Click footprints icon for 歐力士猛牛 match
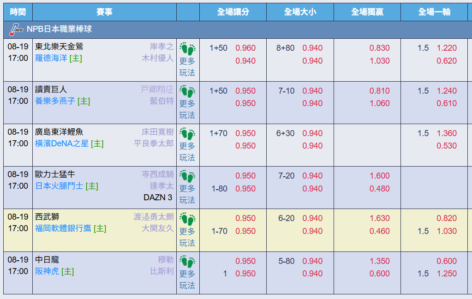Viewport: 472px width, 299px height. click(187, 176)
